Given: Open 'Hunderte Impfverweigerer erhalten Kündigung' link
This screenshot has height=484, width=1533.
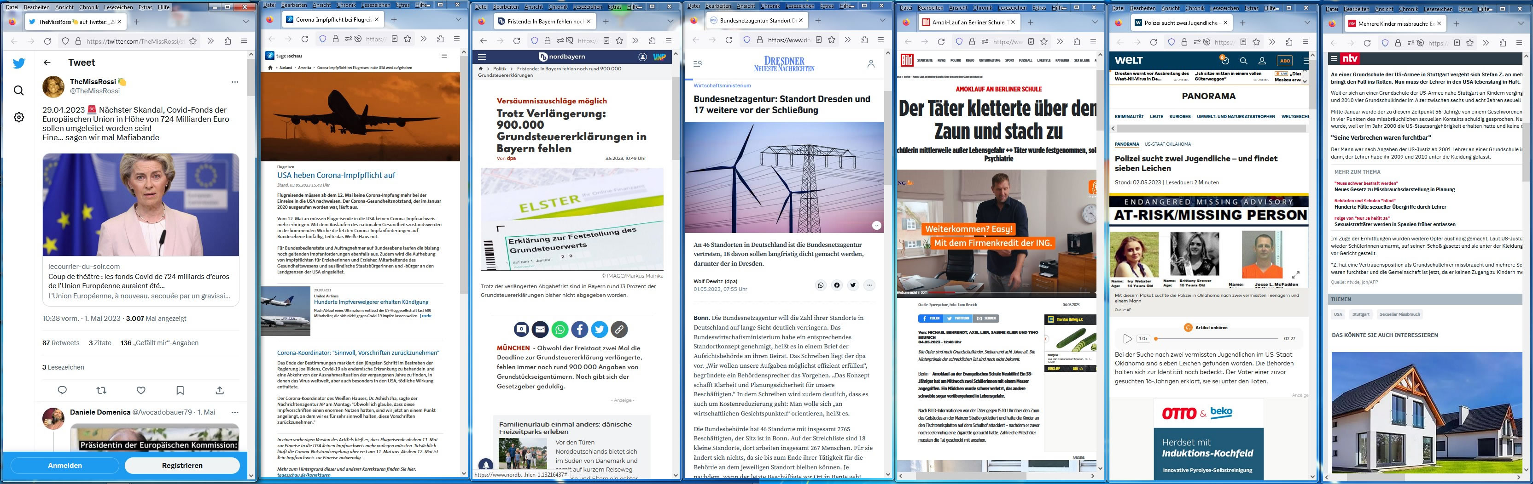Looking at the screenshot, I should coord(371,302).
